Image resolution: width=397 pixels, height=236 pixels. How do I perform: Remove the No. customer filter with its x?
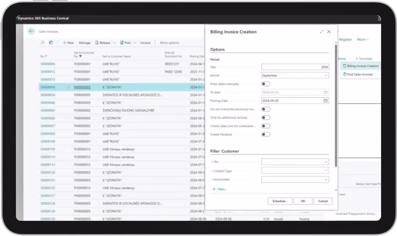click(212, 162)
